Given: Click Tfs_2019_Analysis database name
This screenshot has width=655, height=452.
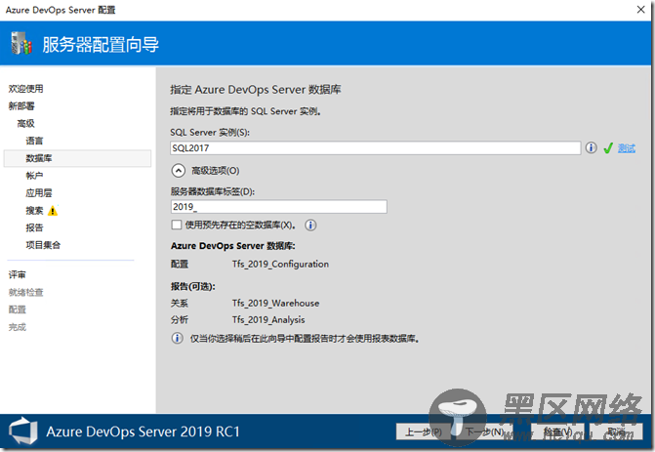Looking at the screenshot, I should (x=268, y=320).
